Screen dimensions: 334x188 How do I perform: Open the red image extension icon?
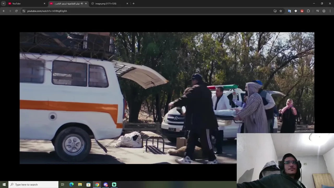click(x=302, y=11)
